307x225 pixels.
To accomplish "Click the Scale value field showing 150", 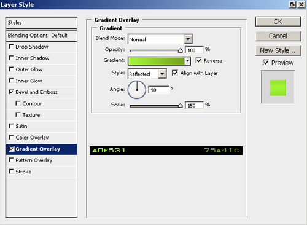I will [194, 105].
